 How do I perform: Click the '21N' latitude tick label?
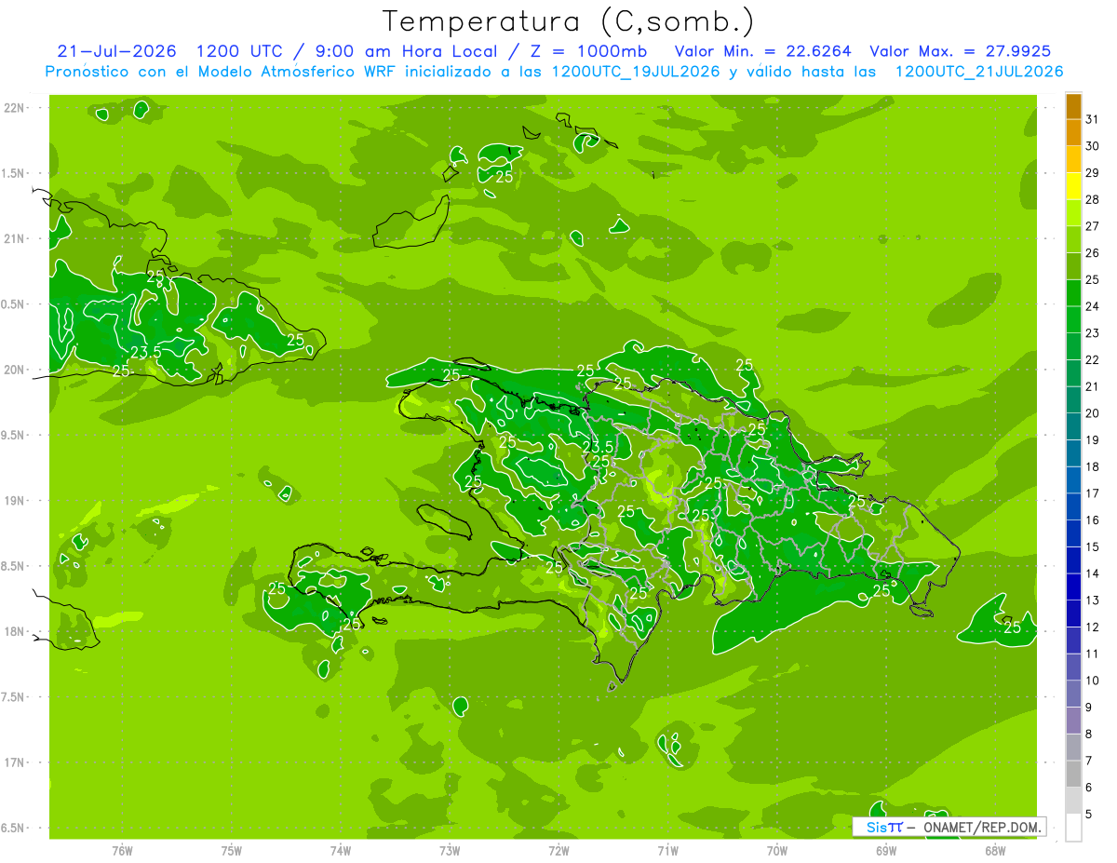[14, 238]
